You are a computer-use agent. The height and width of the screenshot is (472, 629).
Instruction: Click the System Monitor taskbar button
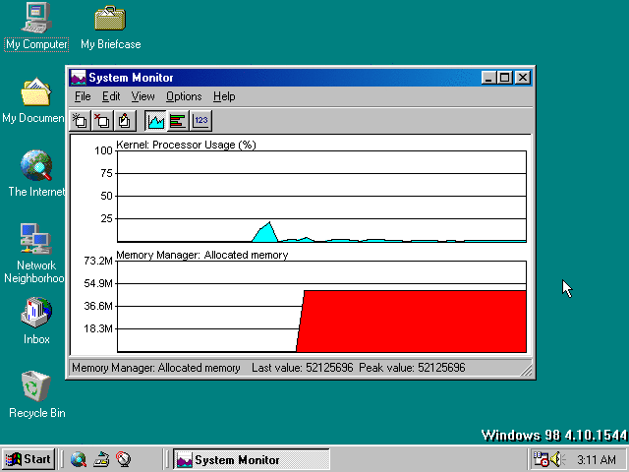pyautogui.click(x=252, y=459)
